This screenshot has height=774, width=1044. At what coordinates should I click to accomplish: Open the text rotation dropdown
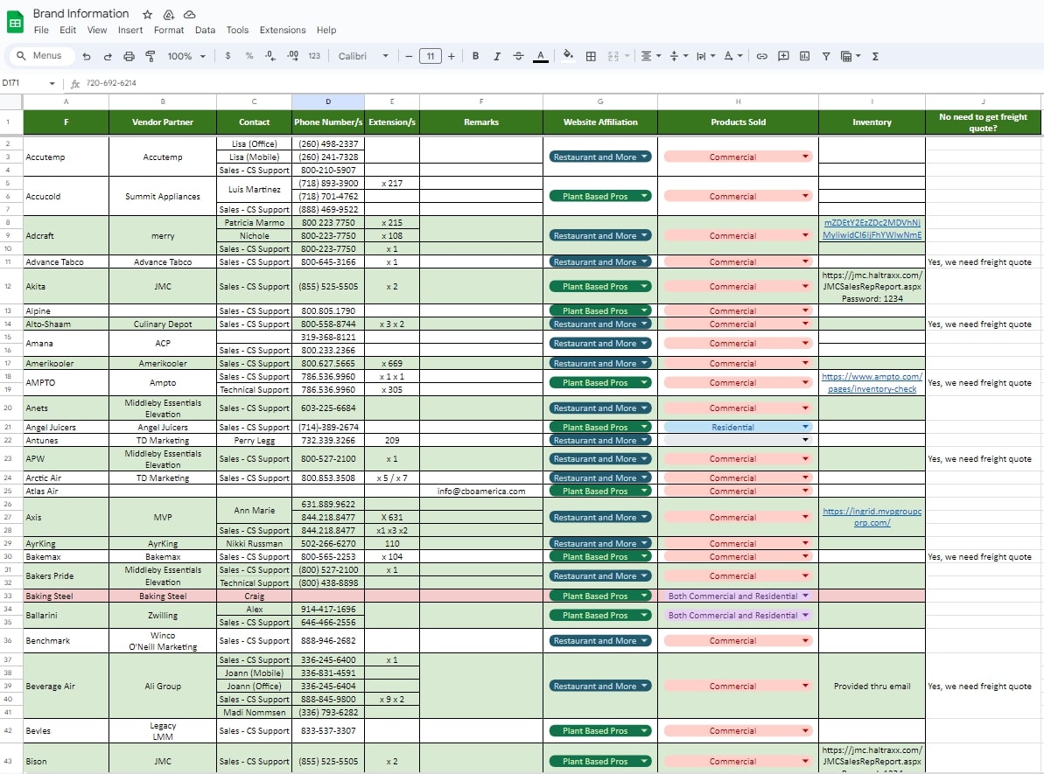point(733,57)
